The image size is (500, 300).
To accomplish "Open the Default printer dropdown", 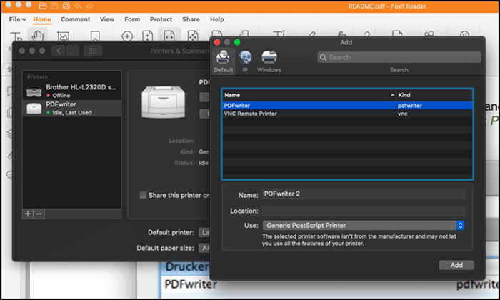I will pos(205,232).
